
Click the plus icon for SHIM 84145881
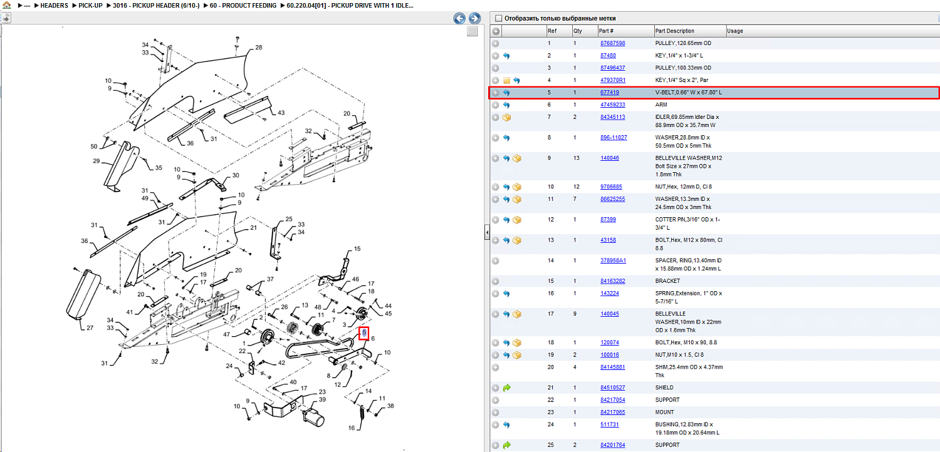(495, 367)
